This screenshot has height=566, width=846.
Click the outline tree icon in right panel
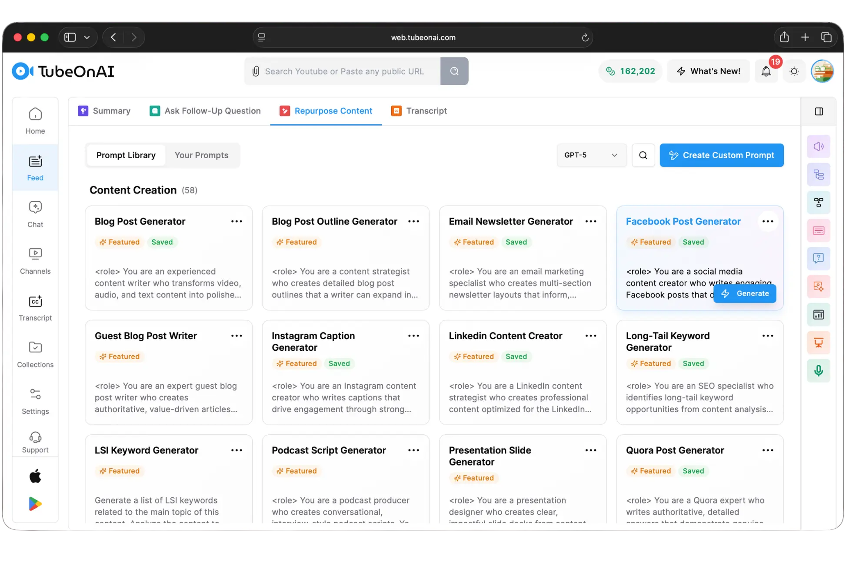pos(819,174)
